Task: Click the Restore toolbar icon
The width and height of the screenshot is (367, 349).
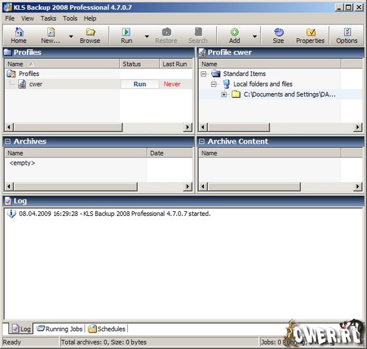Action: click(166, 32)
